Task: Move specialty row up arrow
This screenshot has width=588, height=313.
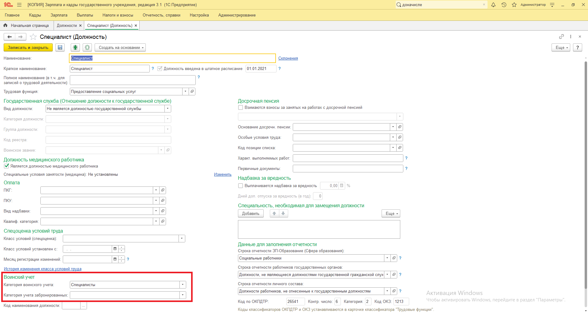Action: (x=274, y=213)
